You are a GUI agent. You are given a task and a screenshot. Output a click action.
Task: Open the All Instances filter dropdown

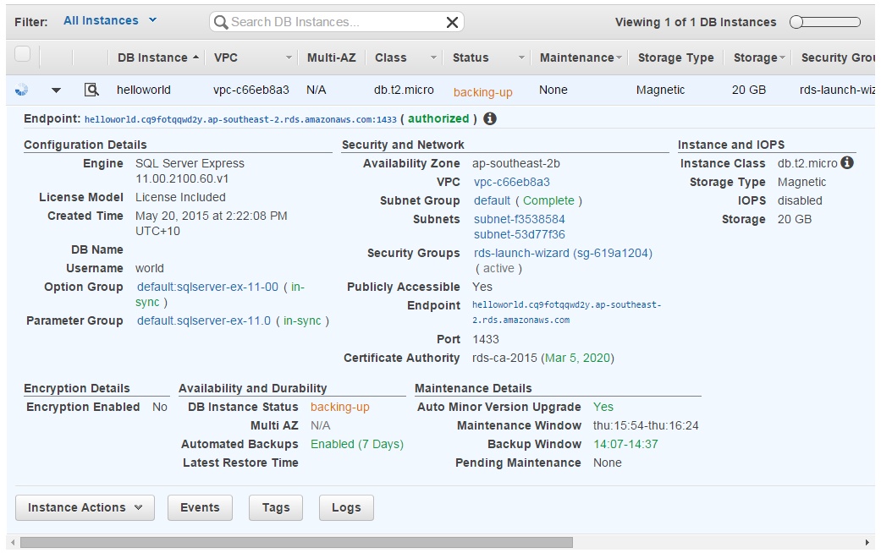click(109, 21)
